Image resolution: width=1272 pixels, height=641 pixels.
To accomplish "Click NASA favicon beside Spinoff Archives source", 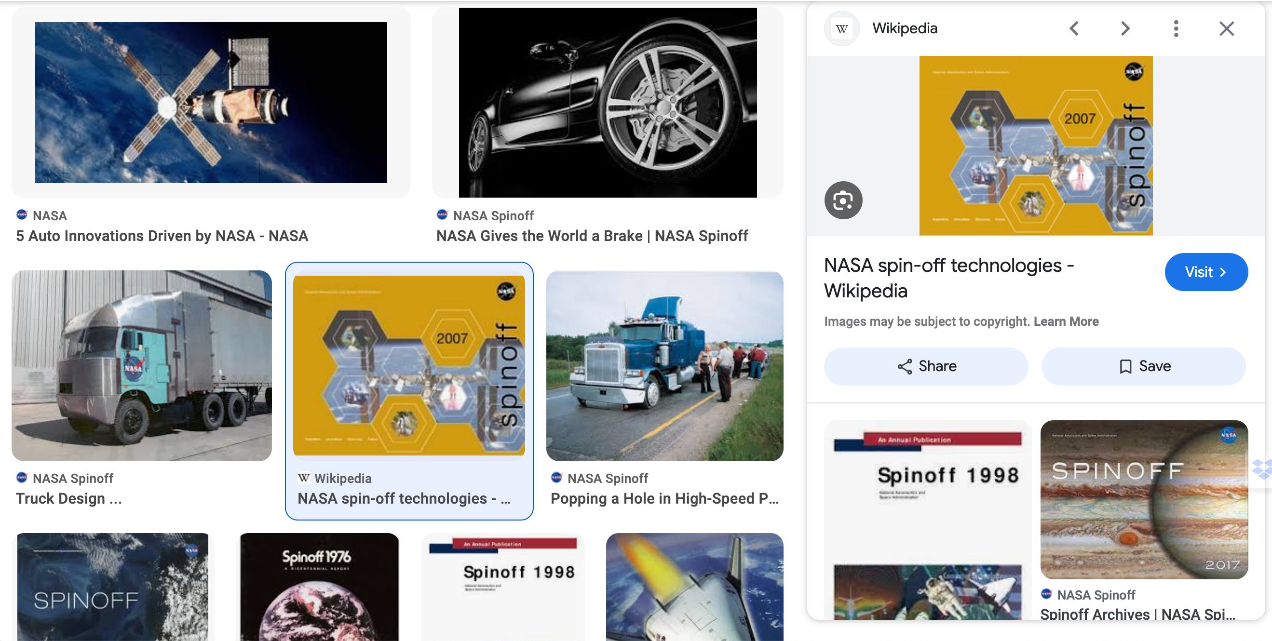I will tap(1046, 594).
